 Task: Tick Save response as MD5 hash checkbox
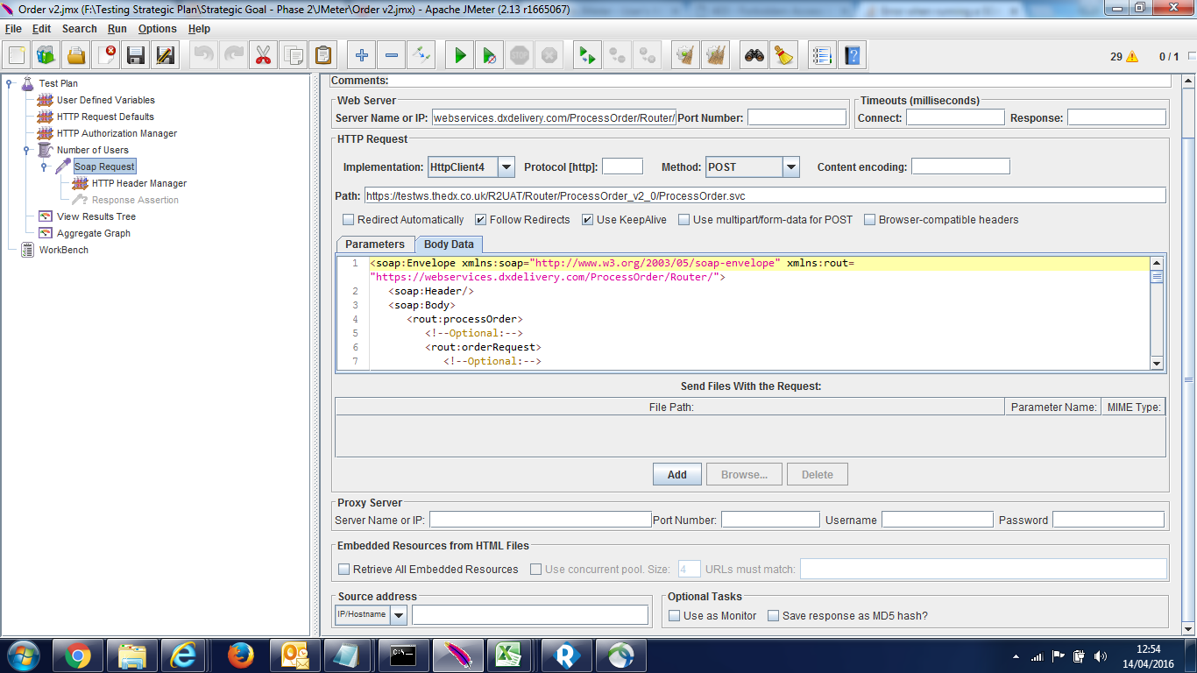(x=773, y=616)
